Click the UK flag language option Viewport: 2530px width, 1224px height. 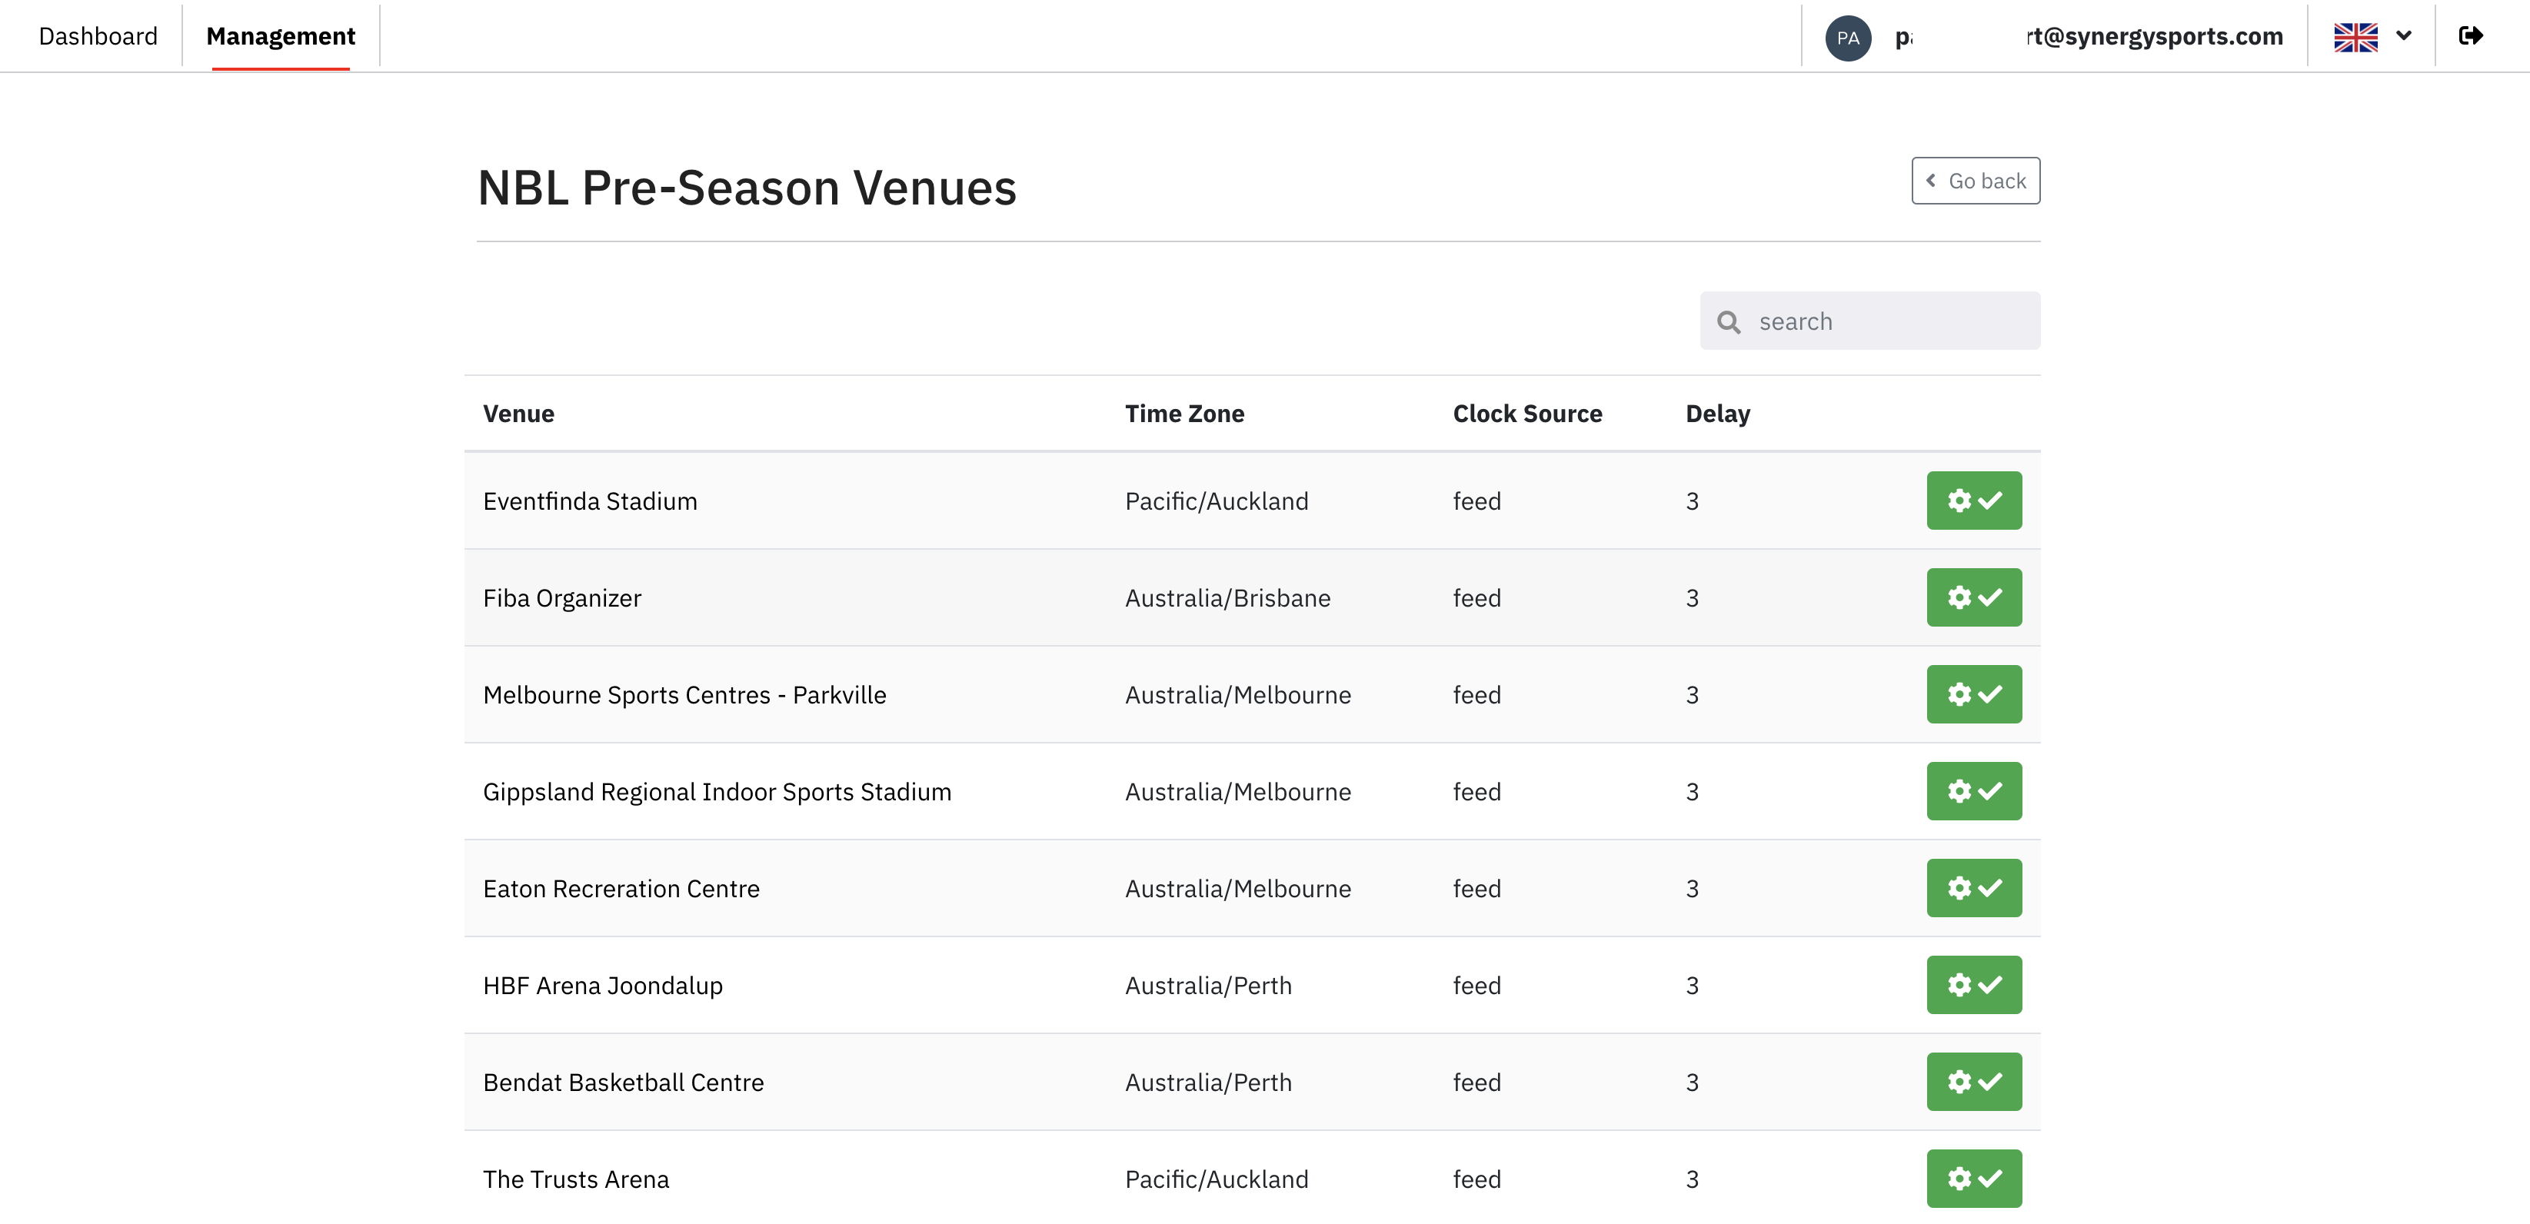tap(2355, 38)
